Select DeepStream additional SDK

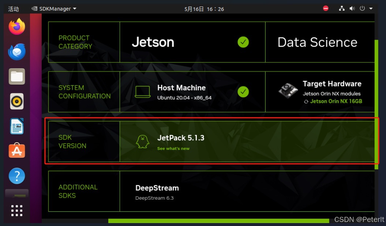247,191
